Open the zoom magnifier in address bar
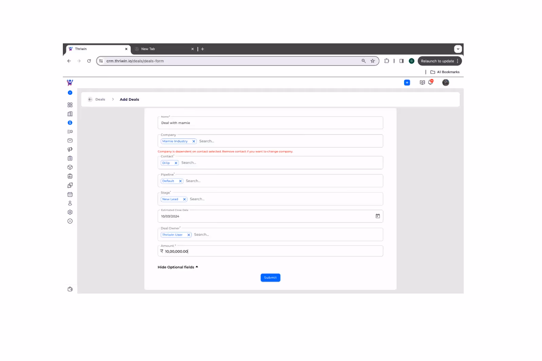This screenshot has height=361, width=542. (363, 61)
